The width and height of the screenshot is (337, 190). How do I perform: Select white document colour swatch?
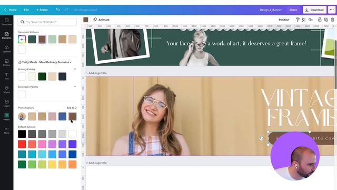(x=22, y=50)
